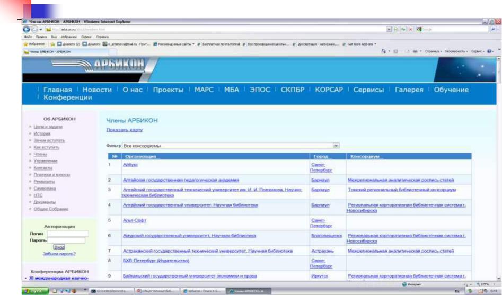
Task: Open Бесплатная почта Hotmail favorites link
Action: coord(219,44)
